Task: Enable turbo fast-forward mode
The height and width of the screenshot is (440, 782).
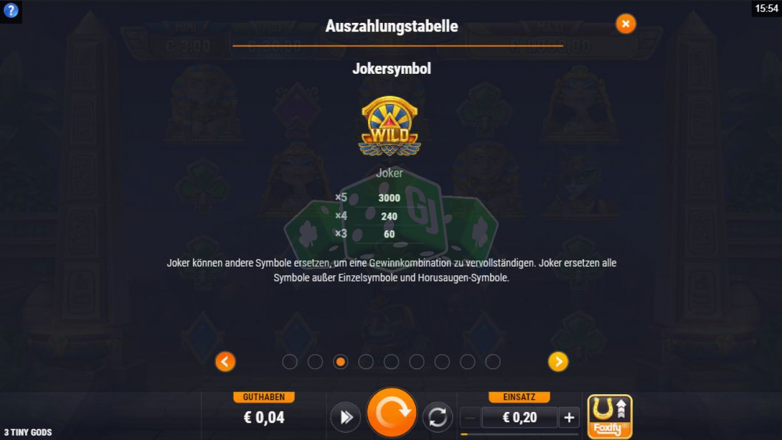Action: click(x=345, y=417)
